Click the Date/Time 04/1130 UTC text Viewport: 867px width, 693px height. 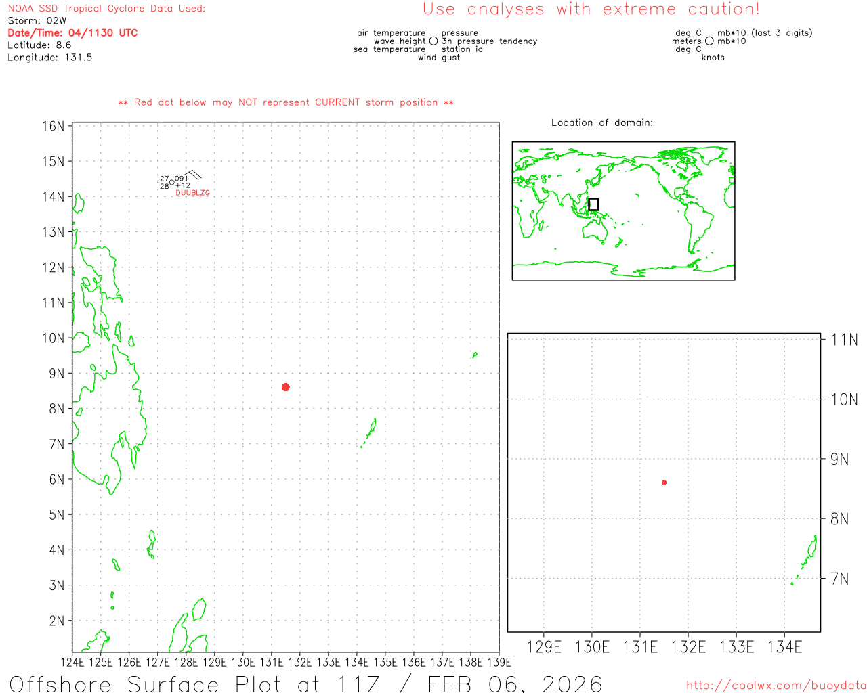coord(72,33)
